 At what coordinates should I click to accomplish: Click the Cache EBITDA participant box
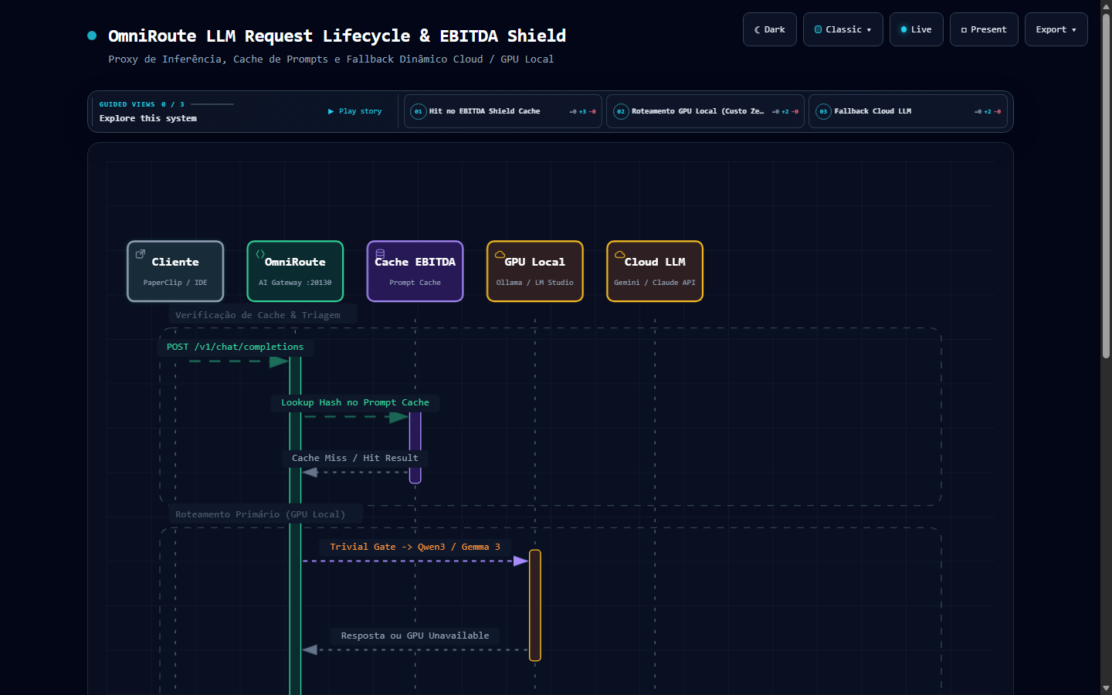(415, 271)
